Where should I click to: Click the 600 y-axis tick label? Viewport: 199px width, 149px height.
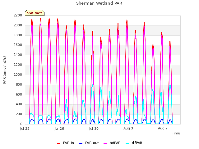point(19,94)
